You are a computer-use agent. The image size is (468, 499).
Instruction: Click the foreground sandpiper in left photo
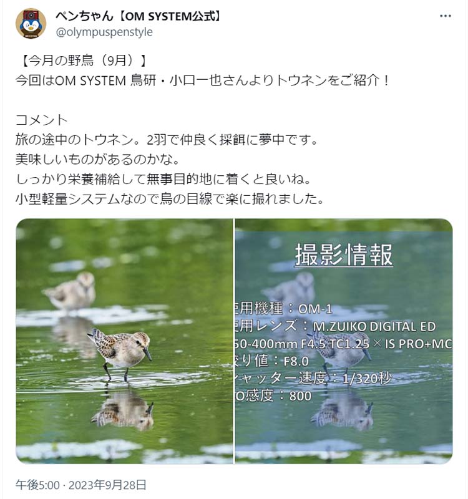[120, 353]
